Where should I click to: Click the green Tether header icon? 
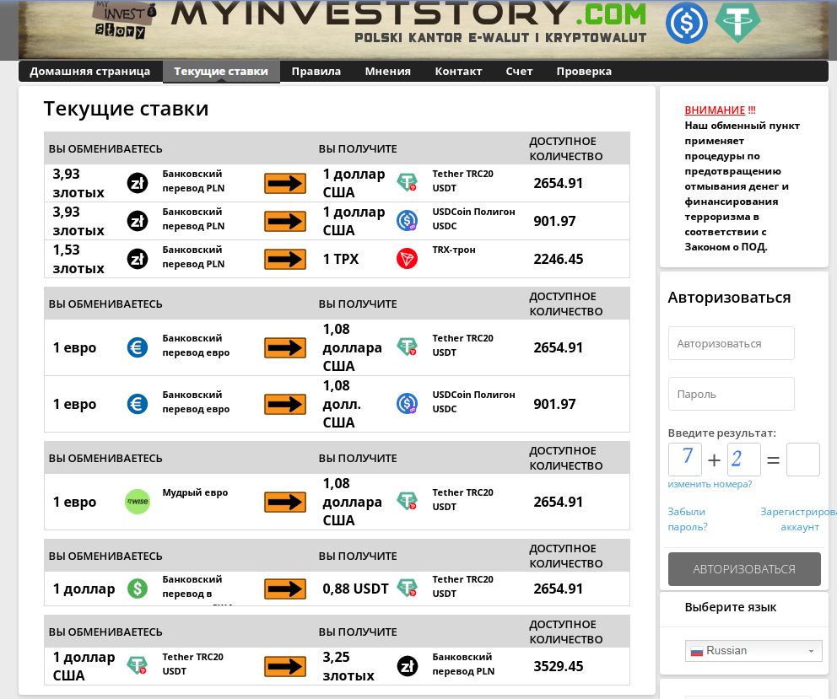pyautogui.click(x=737, y=23)
